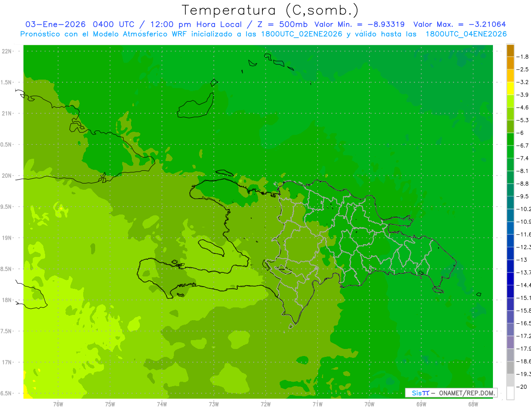Click the '75W' longitude label
531x410 pixels.
[110, 404]
